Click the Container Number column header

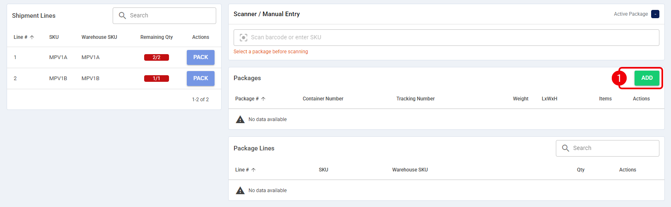(x=323, y=99)
